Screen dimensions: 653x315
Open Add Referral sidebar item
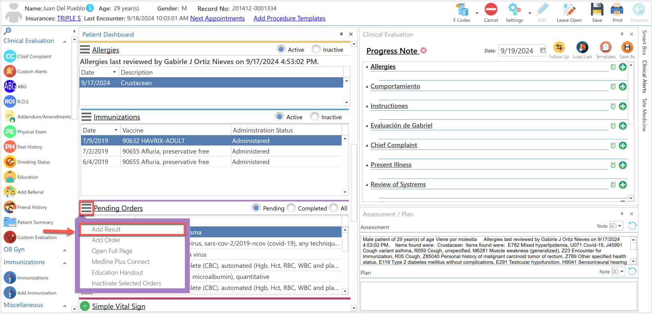click(24, 192)
